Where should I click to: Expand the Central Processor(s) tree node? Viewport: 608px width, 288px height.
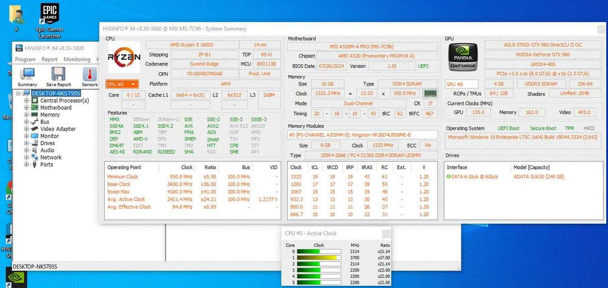(x=27, y=101)
